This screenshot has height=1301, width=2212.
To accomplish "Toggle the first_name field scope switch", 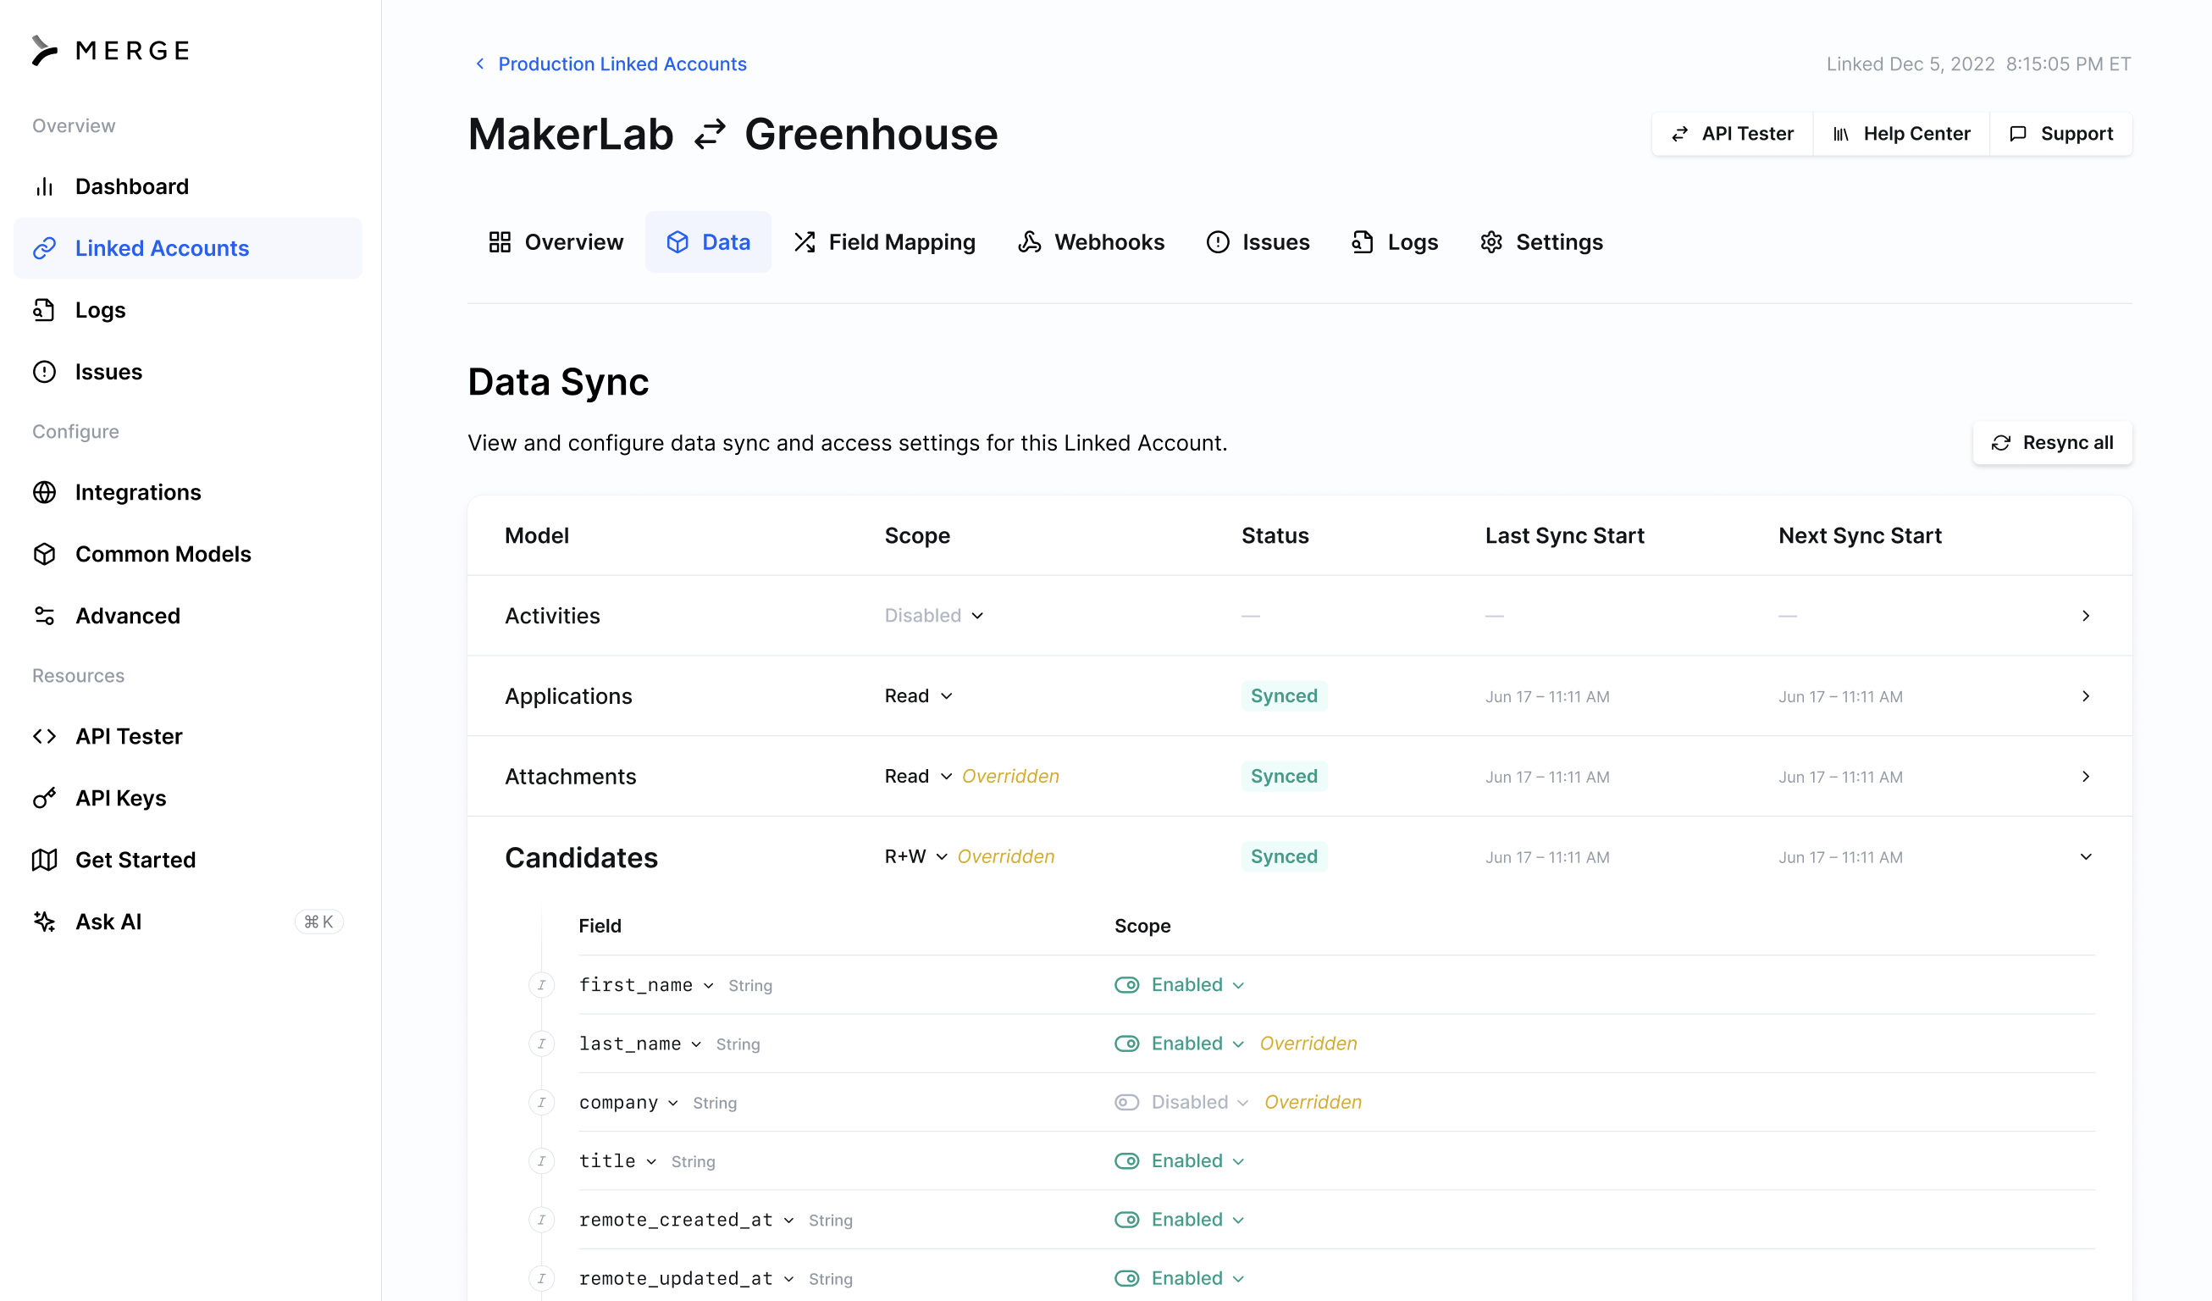I will [x=1126, y=985].
